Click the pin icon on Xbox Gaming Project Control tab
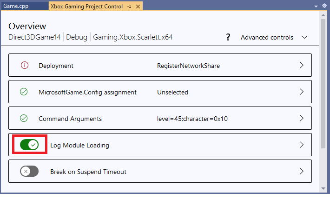Image resolution: width=330 pixels, height=200 pixels. [x=129, y=7]
